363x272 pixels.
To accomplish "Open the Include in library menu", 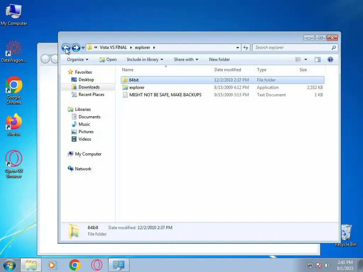I will click(145, 59).
